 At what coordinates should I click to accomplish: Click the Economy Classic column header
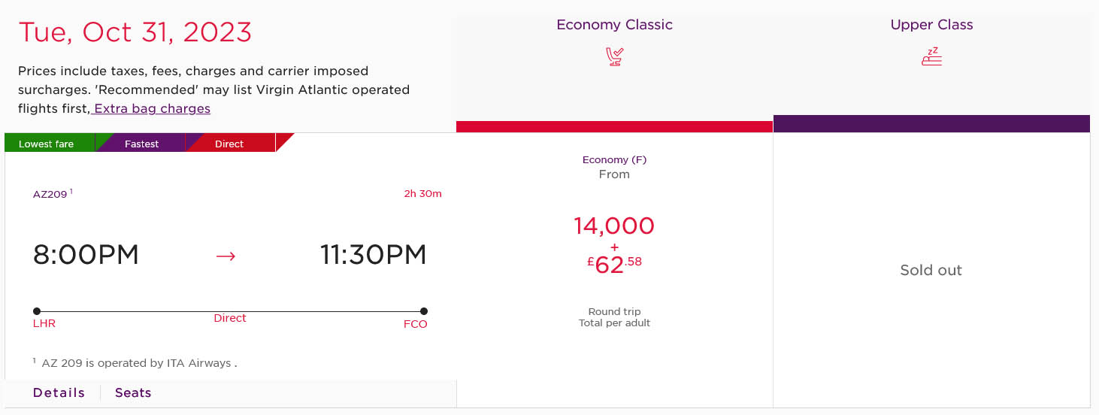coord(614,25)
